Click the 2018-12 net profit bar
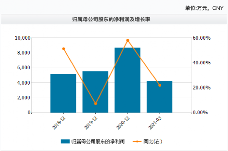Viewport: 228px width, 151px height. point(63,93)
